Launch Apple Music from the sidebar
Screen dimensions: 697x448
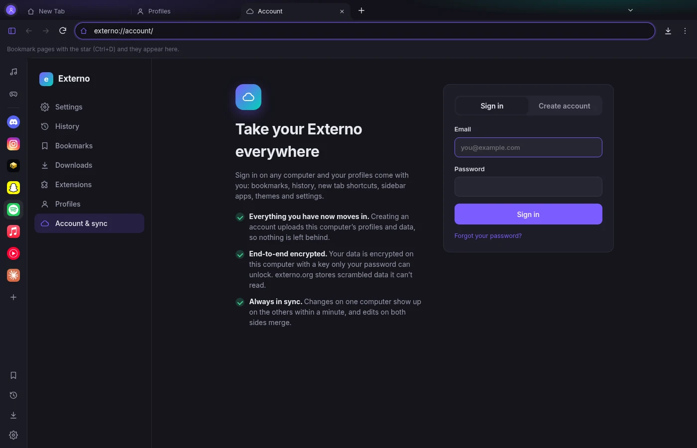click(x=13, y=231)
